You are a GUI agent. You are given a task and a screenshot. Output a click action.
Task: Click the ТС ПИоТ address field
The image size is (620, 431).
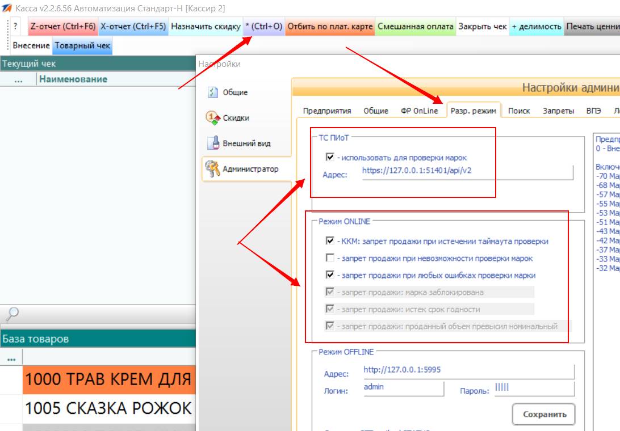[x=467, y=172]
